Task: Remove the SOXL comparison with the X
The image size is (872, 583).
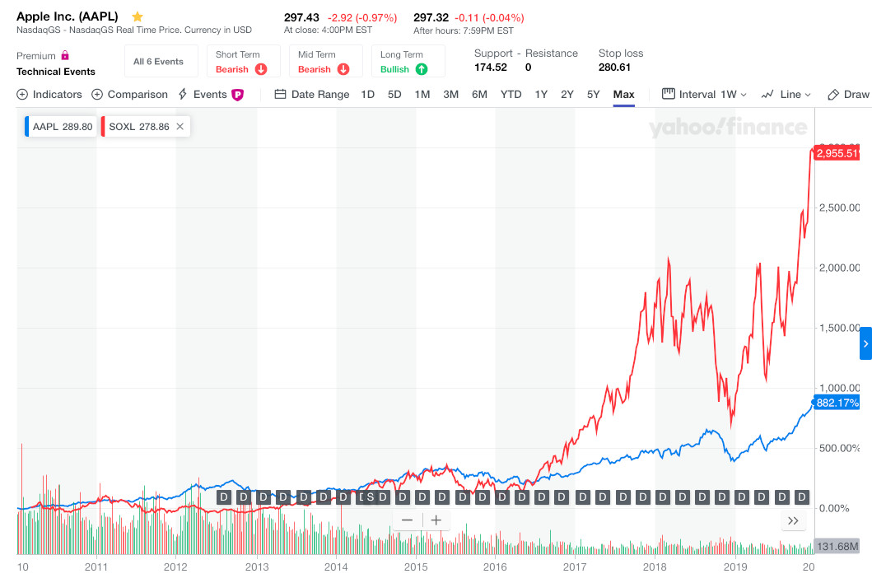Action: (180, 126)
